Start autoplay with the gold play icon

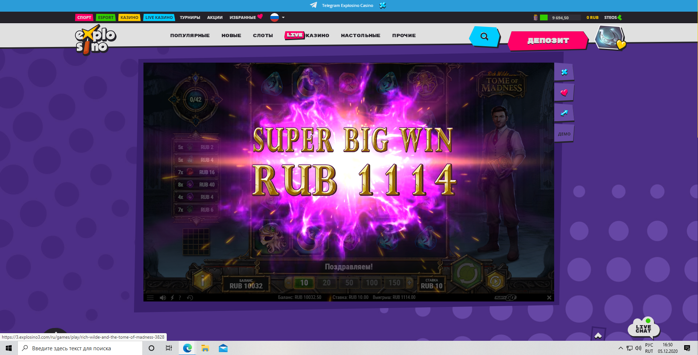click(x=496, y=281)
